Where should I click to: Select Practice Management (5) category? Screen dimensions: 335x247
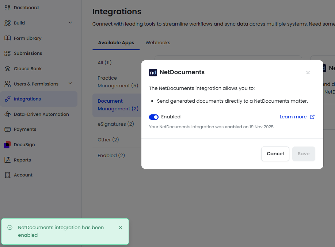[x=118, y=82]
